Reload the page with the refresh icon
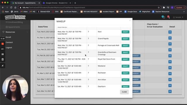Viewport: 187px width, 105px height. pyautogui.click(x=11, y=8)
